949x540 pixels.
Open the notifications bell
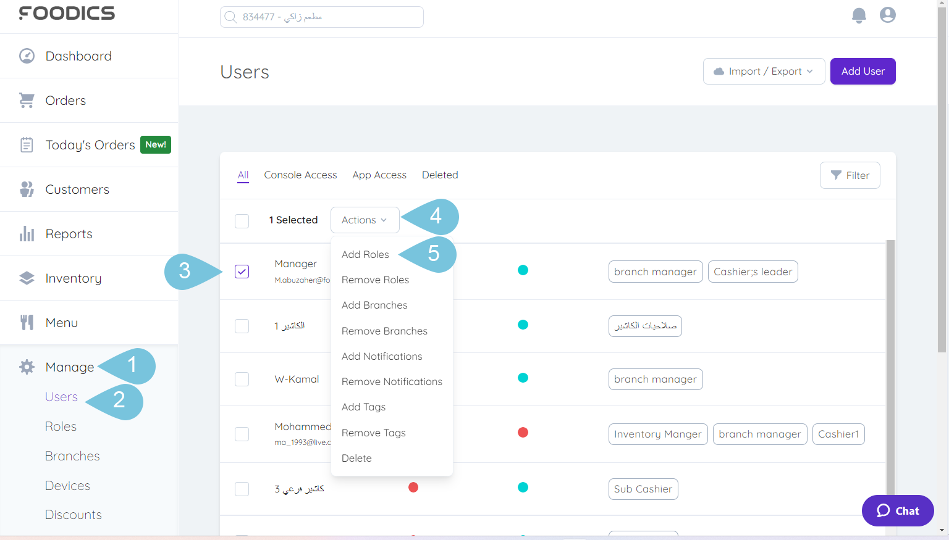click(859, 16)
